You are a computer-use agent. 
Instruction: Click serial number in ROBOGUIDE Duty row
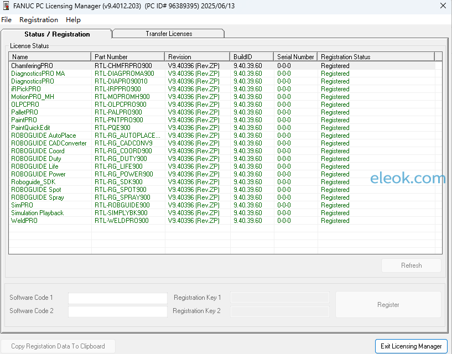284,159
